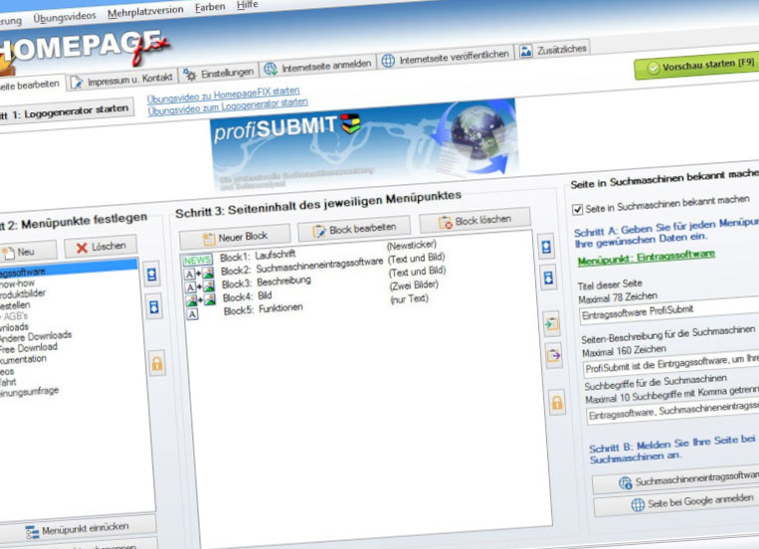Click Logogenerator starten button
759x549 pixels.
[x=66, y=111]
